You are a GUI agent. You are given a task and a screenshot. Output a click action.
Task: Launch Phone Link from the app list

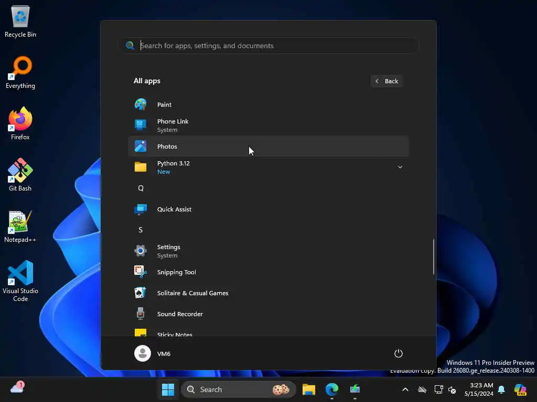[268, 126]
